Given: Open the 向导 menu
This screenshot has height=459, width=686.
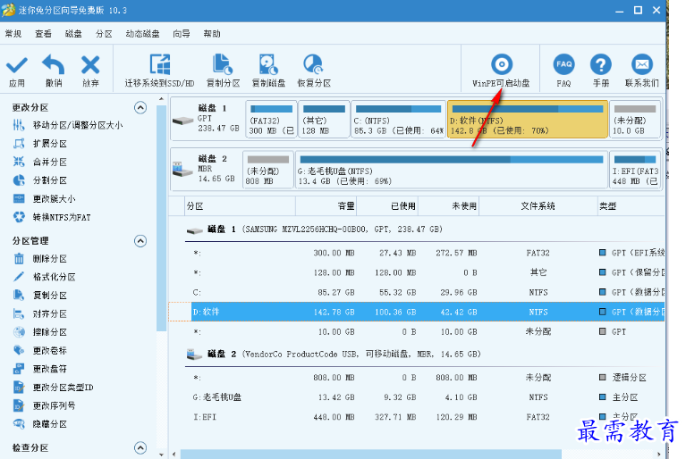Looking at the screenshot, I should (182, 34).
